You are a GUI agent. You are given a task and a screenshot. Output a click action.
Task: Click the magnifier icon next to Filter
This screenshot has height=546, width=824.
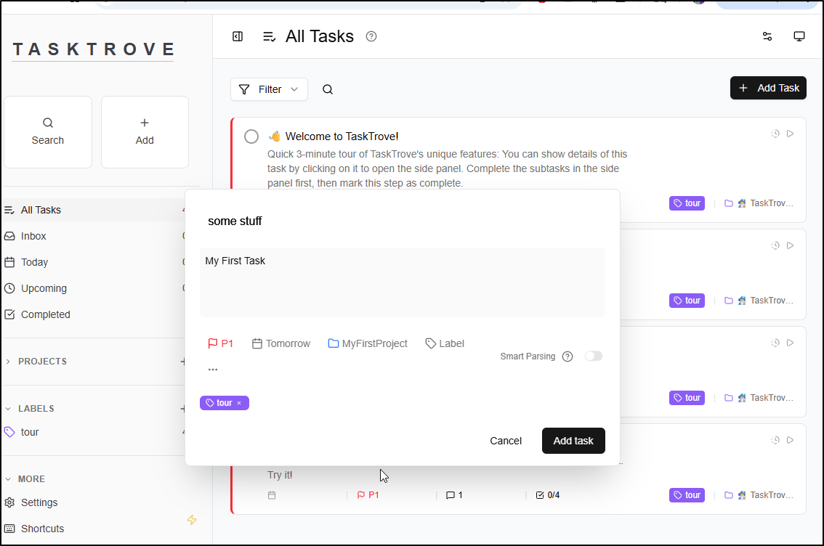(328, 89)
